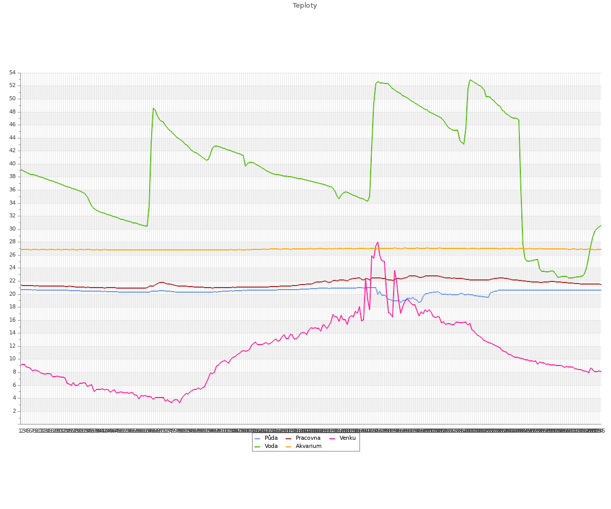
Task: Click the y-axis label 30
Action: 13,229
